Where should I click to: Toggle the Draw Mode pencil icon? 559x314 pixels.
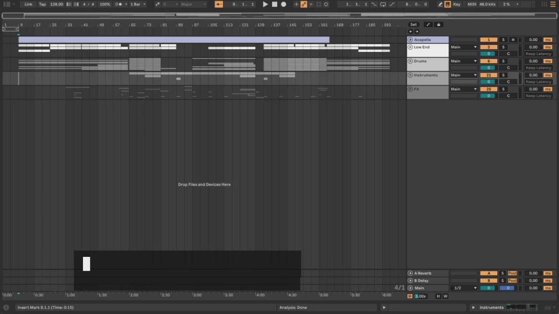(440, 4)
